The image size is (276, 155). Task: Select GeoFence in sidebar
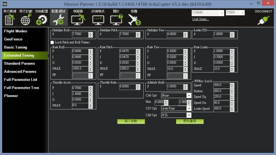13,39
